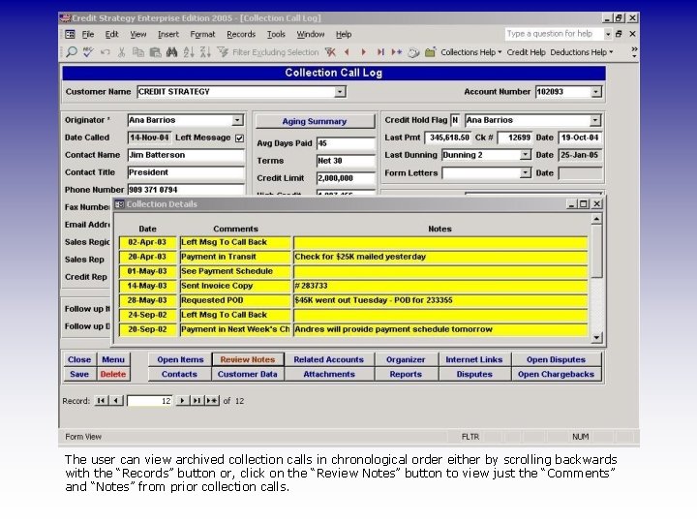Jump to last record toolbar icon
The image size is (697, 523).
click(380, 52)
